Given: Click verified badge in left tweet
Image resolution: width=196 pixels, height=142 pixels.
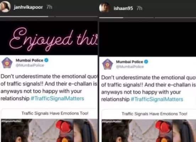Looking at the screenshot, I should [47, 60].
